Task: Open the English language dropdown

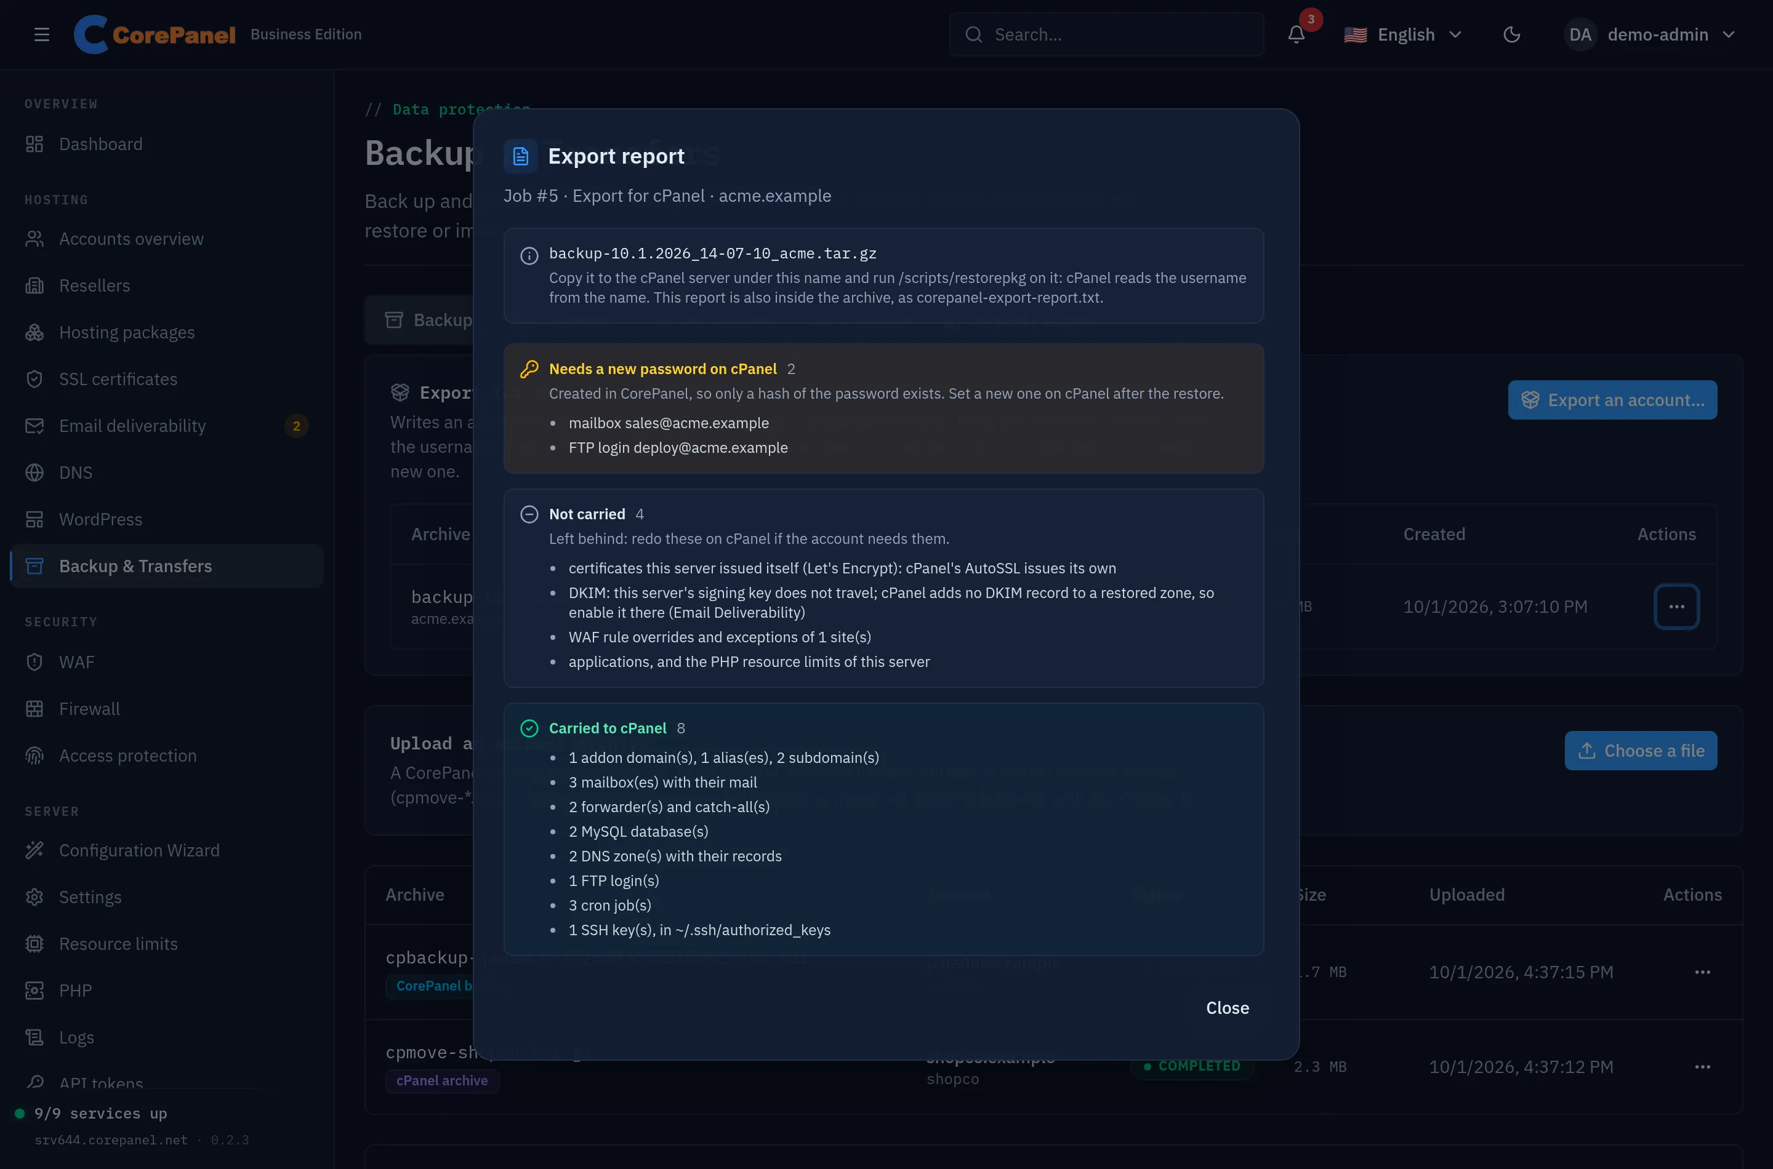Action: pos(1403,34)
